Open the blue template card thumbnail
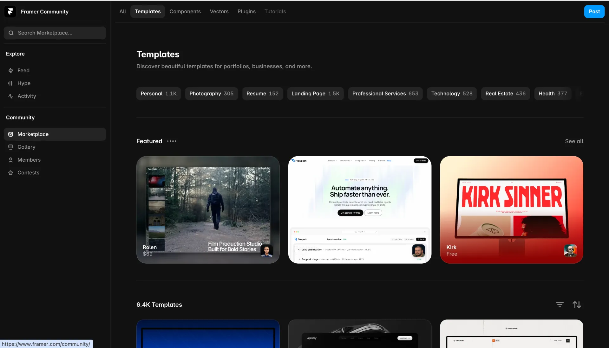 tap(208, 334)
